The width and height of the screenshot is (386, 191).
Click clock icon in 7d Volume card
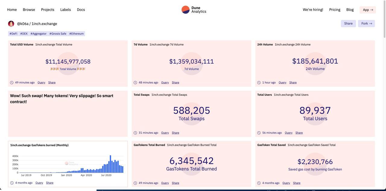click(135, 83)
